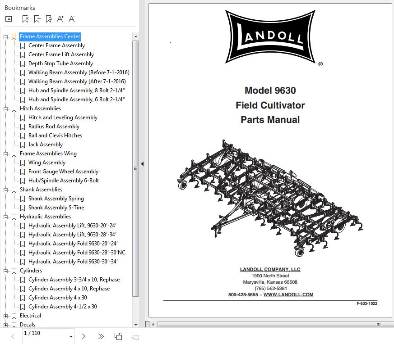Open Cylinder Assembly 3-3/4 x 10, Rephase
This screenshot has width=394, height=344.
click(74, 280)
